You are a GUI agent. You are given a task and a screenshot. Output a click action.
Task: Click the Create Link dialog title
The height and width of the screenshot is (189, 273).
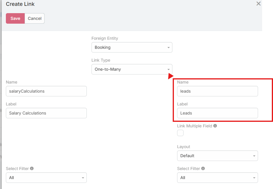(20, 4)
